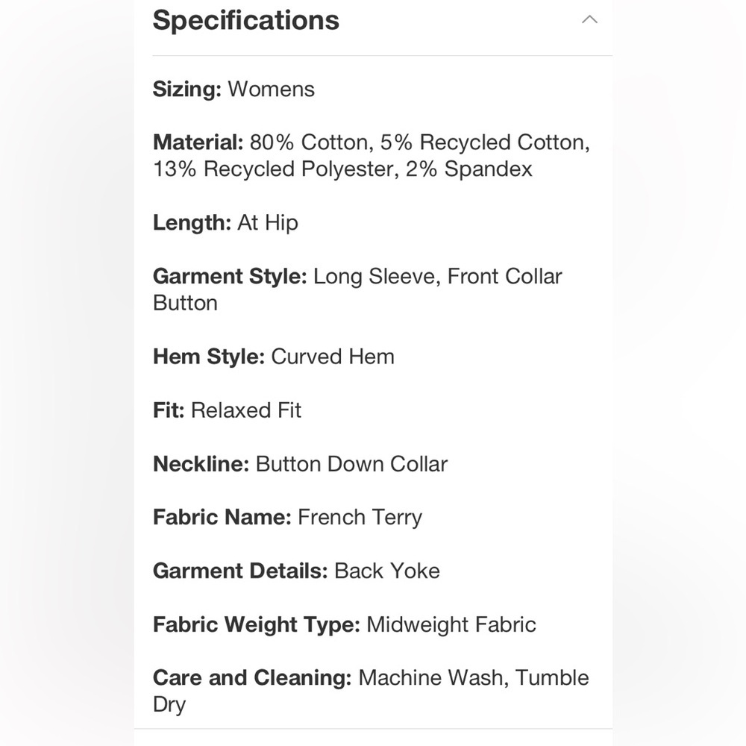746x746 pixels.
Task: Click the word Button under Garment Style
Action: click(186, 303)
